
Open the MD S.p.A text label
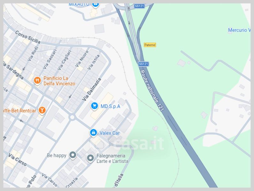pyautogui.click(x=111, y=106)
